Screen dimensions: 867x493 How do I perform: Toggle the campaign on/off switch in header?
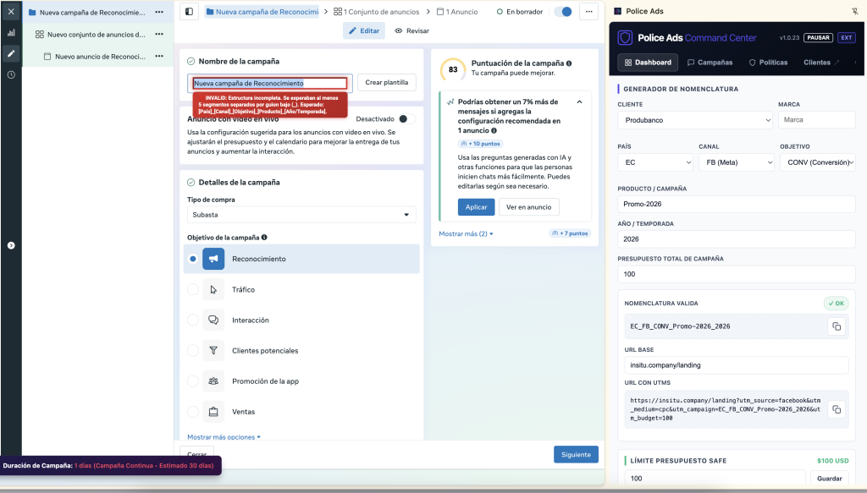point(563,12)
